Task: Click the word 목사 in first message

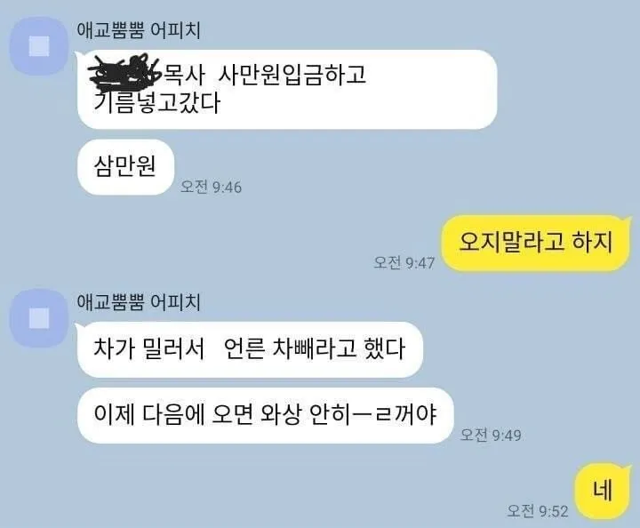Action: (183, 76)
